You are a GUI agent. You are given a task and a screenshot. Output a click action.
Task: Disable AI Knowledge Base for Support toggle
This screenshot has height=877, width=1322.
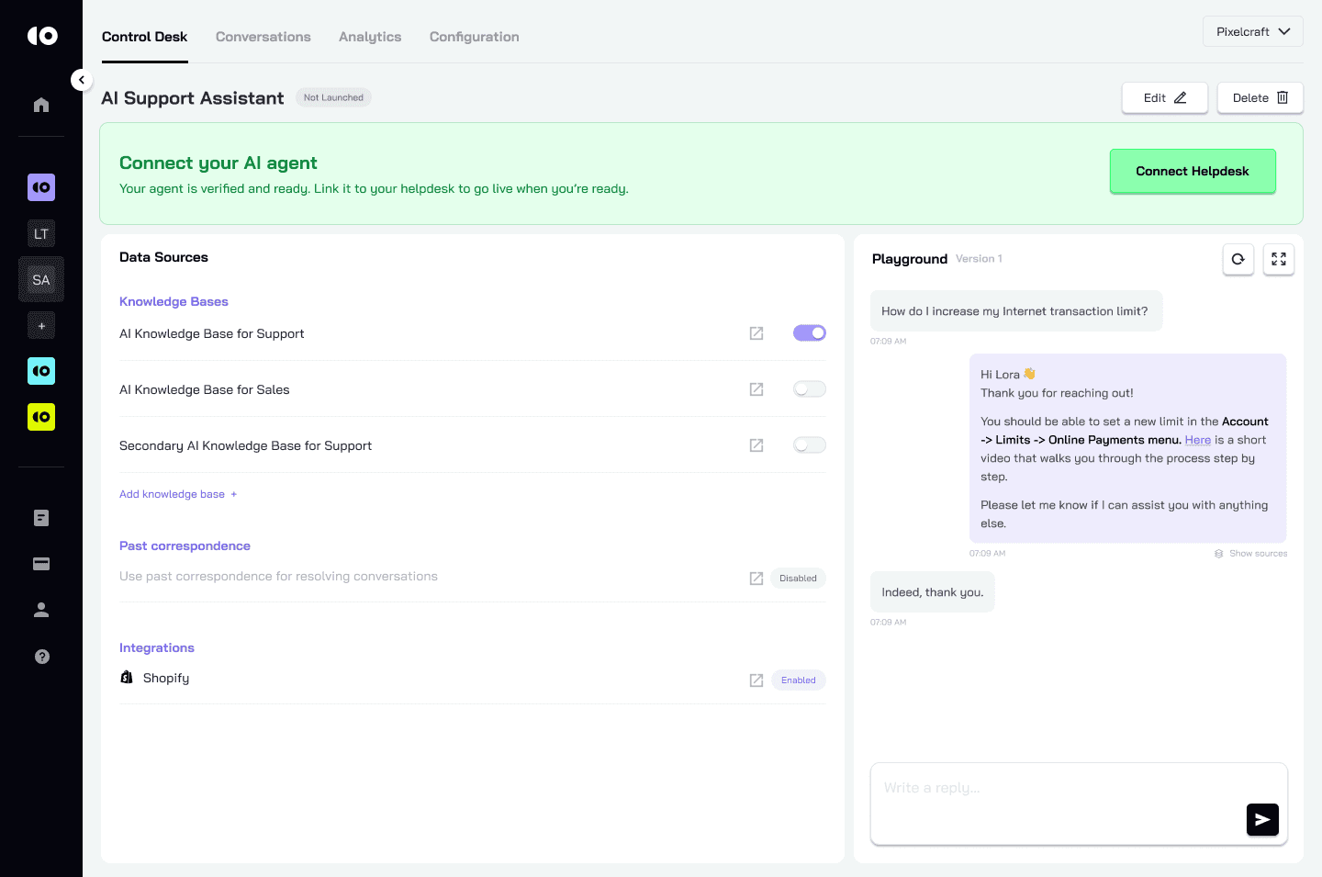[809, 333]
